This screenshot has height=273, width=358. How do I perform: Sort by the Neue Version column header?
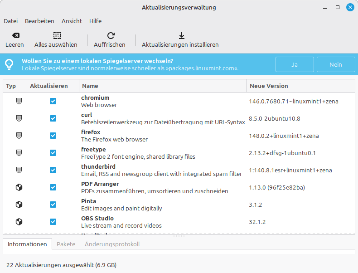tap(301, 86)
